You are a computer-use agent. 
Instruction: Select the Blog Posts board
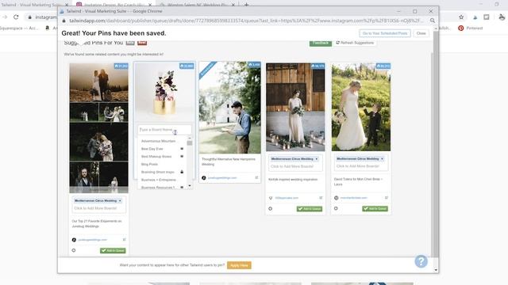point(149,165)
